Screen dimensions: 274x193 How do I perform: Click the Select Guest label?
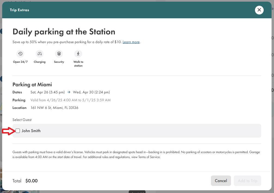point(22,120)
